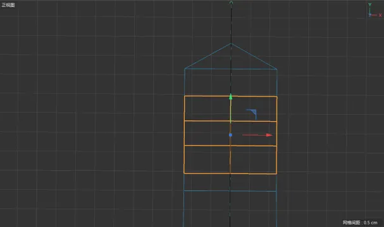Select the lowest blue horizontal edge of the tower
Screen dimensions: 384x227
click(x=230, y=191)
